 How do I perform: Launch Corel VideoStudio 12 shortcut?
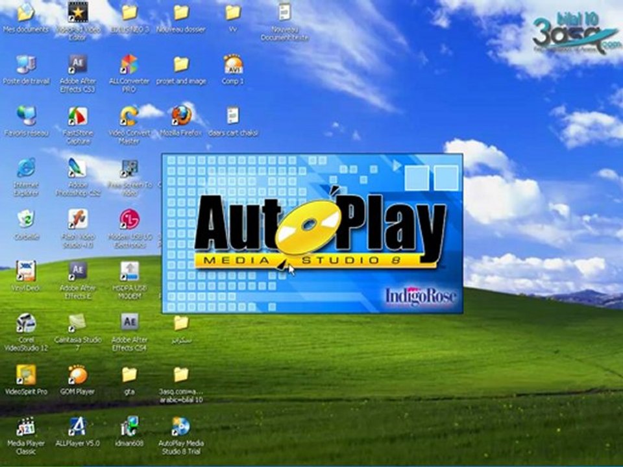pyautogui.click(x=26, y=322)
